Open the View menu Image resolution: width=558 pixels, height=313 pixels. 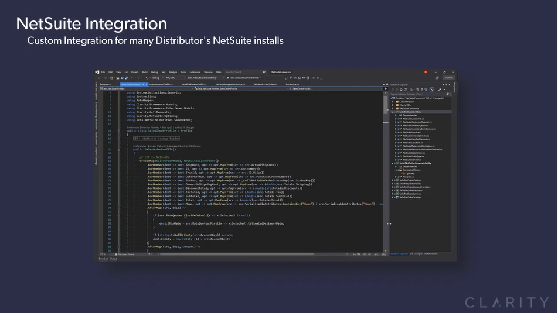(x=118, y=72)
